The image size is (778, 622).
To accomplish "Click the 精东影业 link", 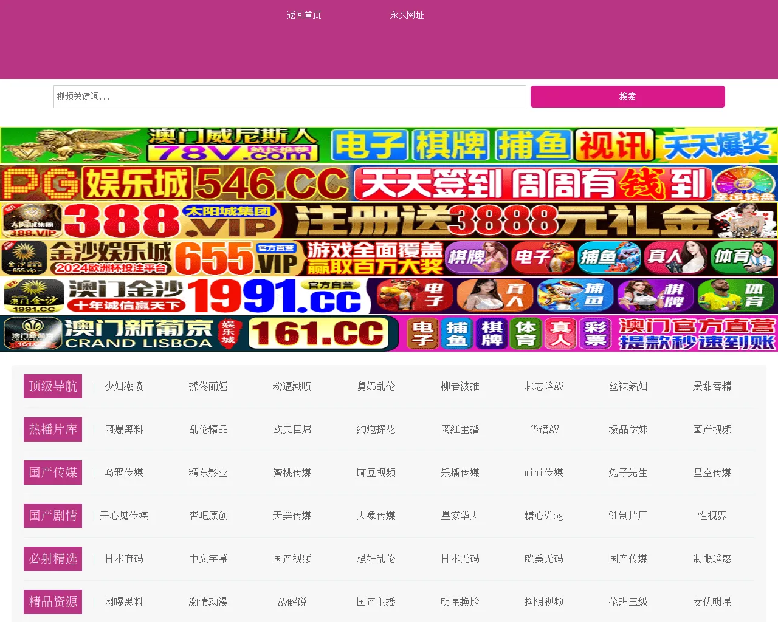I will click(208, 473).
